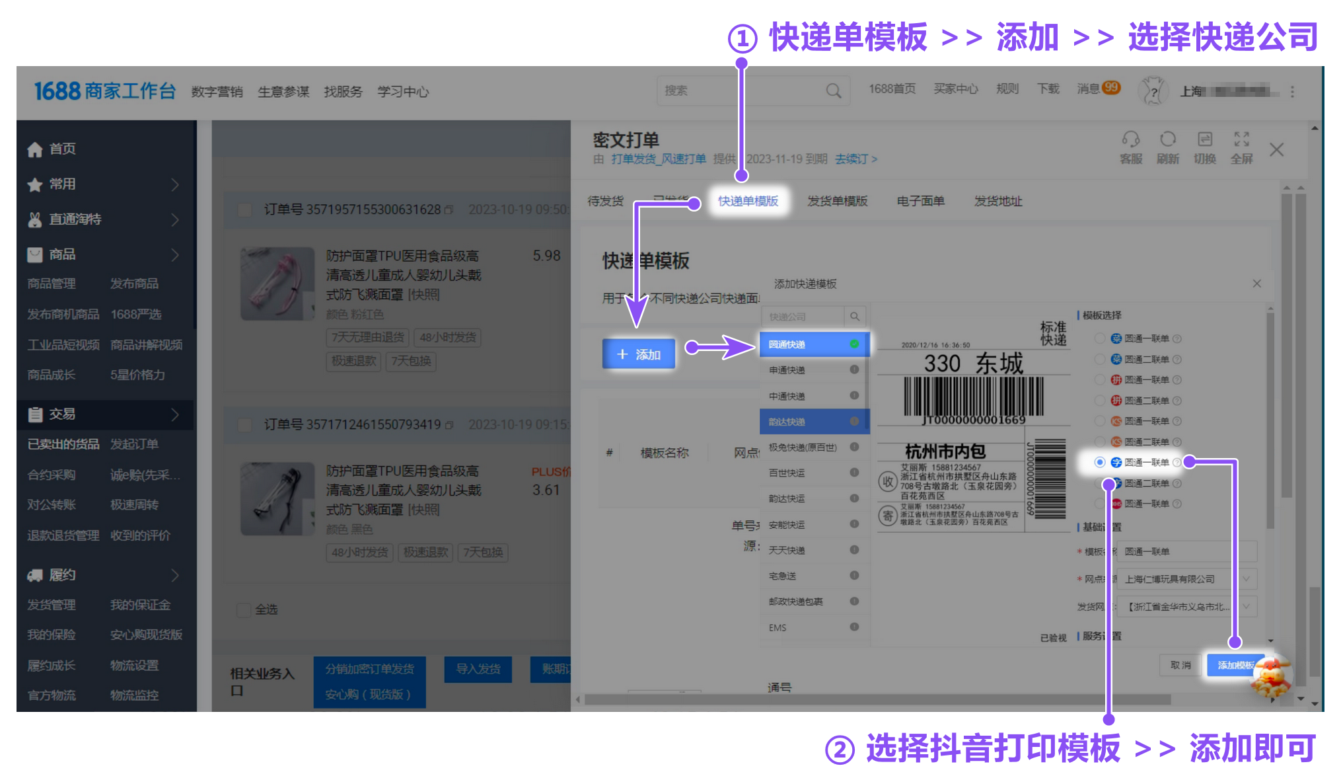Check the box for order 3571957155300631628
Screen dimensions: 1341x778
pyautogui.click(x=245, y=210)
